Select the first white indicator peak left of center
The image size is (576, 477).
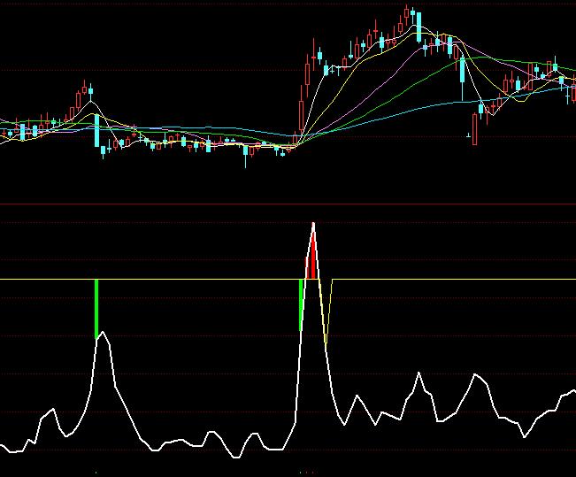(x=104, y=333)
